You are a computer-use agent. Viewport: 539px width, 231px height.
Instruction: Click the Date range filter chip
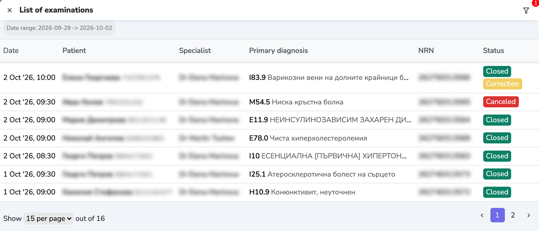click(x=59, y=28)
